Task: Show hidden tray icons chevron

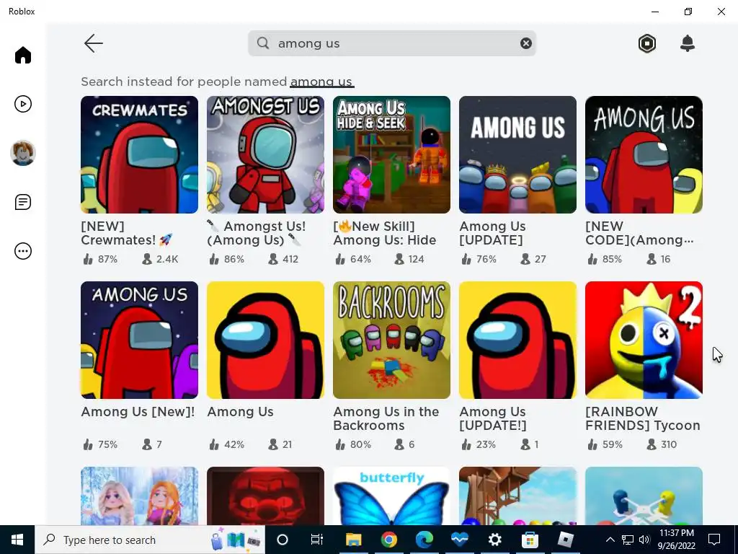Action: click(x=610, y=540)
